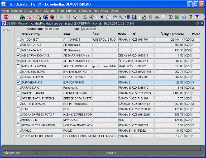Open the Okno menu
206x158 pixels.
click(x=114, y=11)
